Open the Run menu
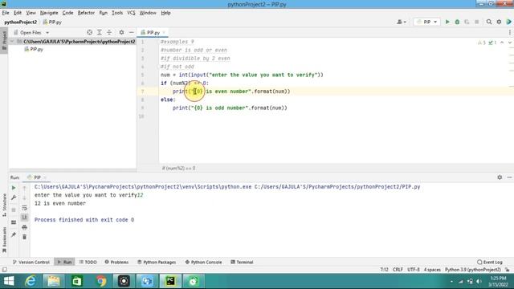 pos(104,13)
